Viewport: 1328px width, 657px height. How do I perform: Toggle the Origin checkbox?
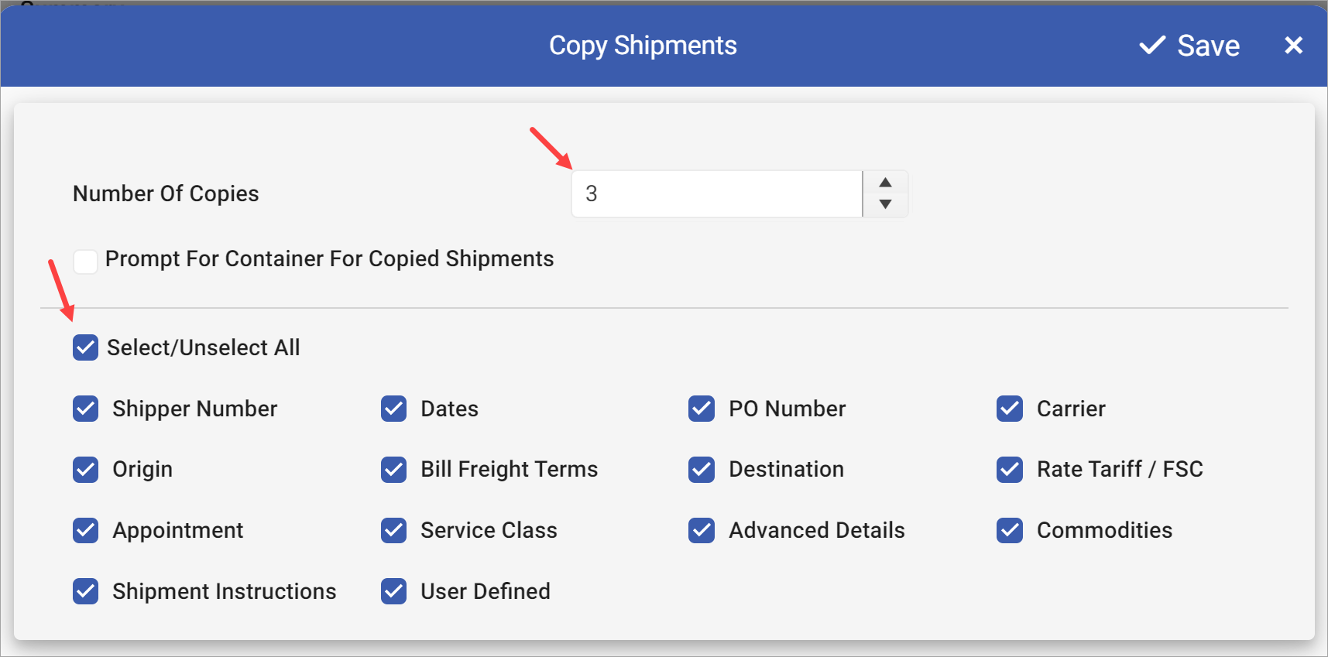[85, 469]
